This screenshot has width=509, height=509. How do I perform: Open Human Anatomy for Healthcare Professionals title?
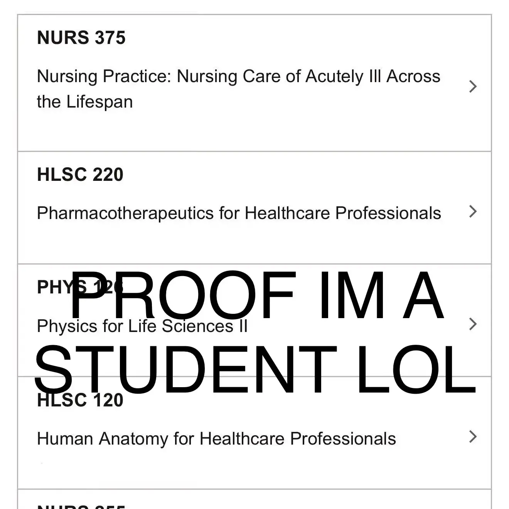(216, 439)
